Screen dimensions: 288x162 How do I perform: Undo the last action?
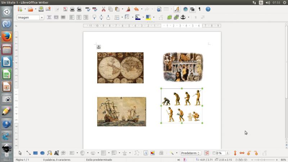[136, 9]
